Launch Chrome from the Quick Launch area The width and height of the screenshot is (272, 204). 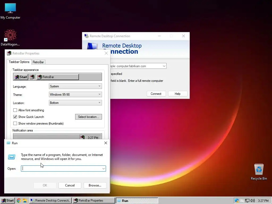click(19, 201)
